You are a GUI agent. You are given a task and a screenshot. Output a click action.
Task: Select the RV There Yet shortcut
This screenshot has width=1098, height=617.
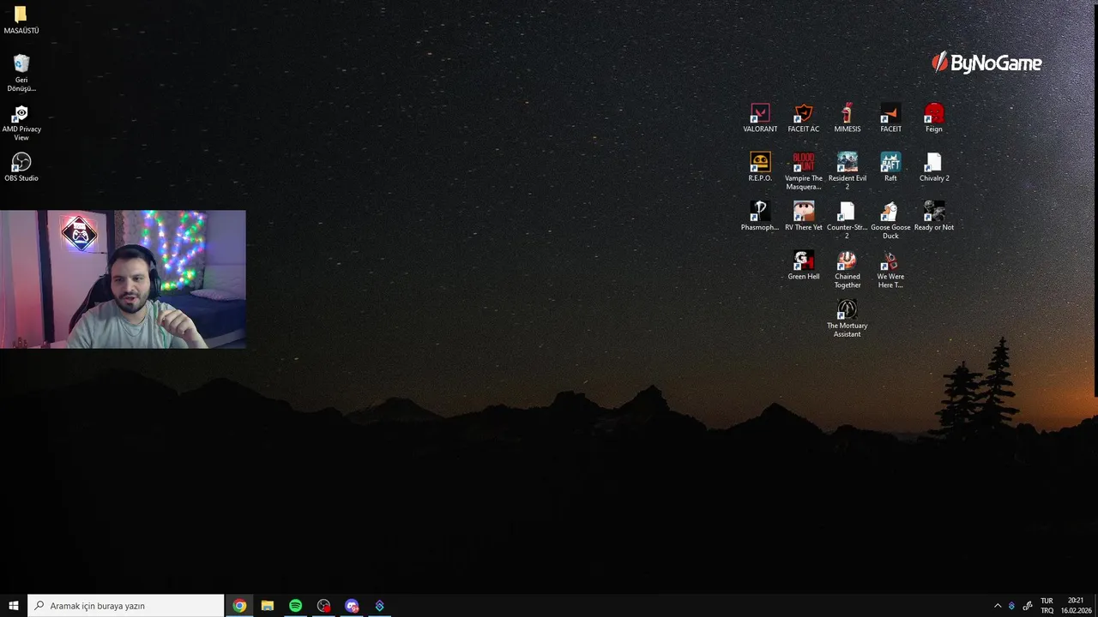tap(804, 216)
